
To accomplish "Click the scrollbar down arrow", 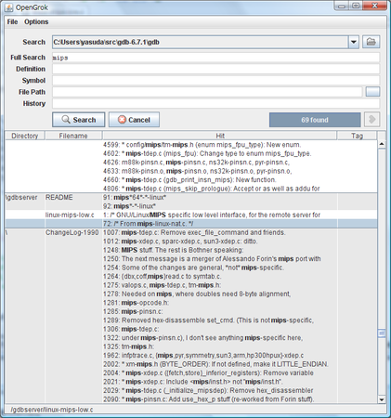I will [382, 399].
